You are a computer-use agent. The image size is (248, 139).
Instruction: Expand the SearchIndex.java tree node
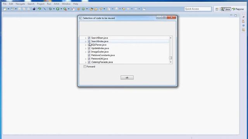pyautogui.click(x=86, y=41)
